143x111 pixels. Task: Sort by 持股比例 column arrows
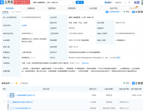[x=97, y=89]
